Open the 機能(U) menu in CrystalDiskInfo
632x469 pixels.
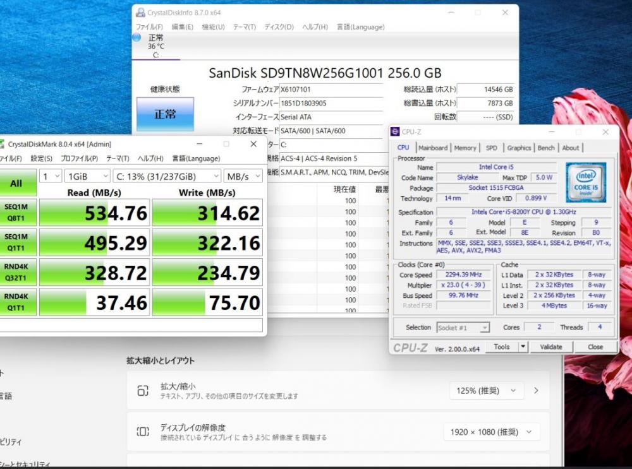pos(213,27)
